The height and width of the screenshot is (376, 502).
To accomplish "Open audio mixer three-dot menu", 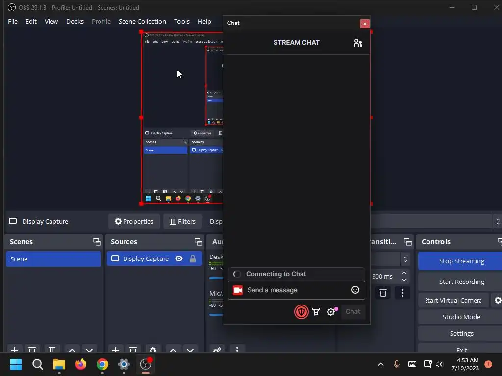I will (237, 349).
